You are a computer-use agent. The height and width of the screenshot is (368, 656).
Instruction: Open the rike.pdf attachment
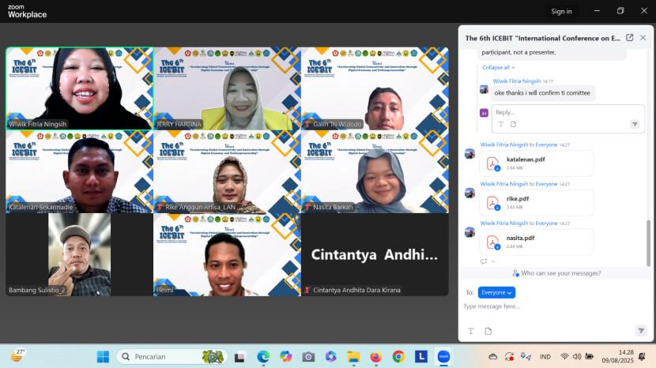tap(537, 203)
